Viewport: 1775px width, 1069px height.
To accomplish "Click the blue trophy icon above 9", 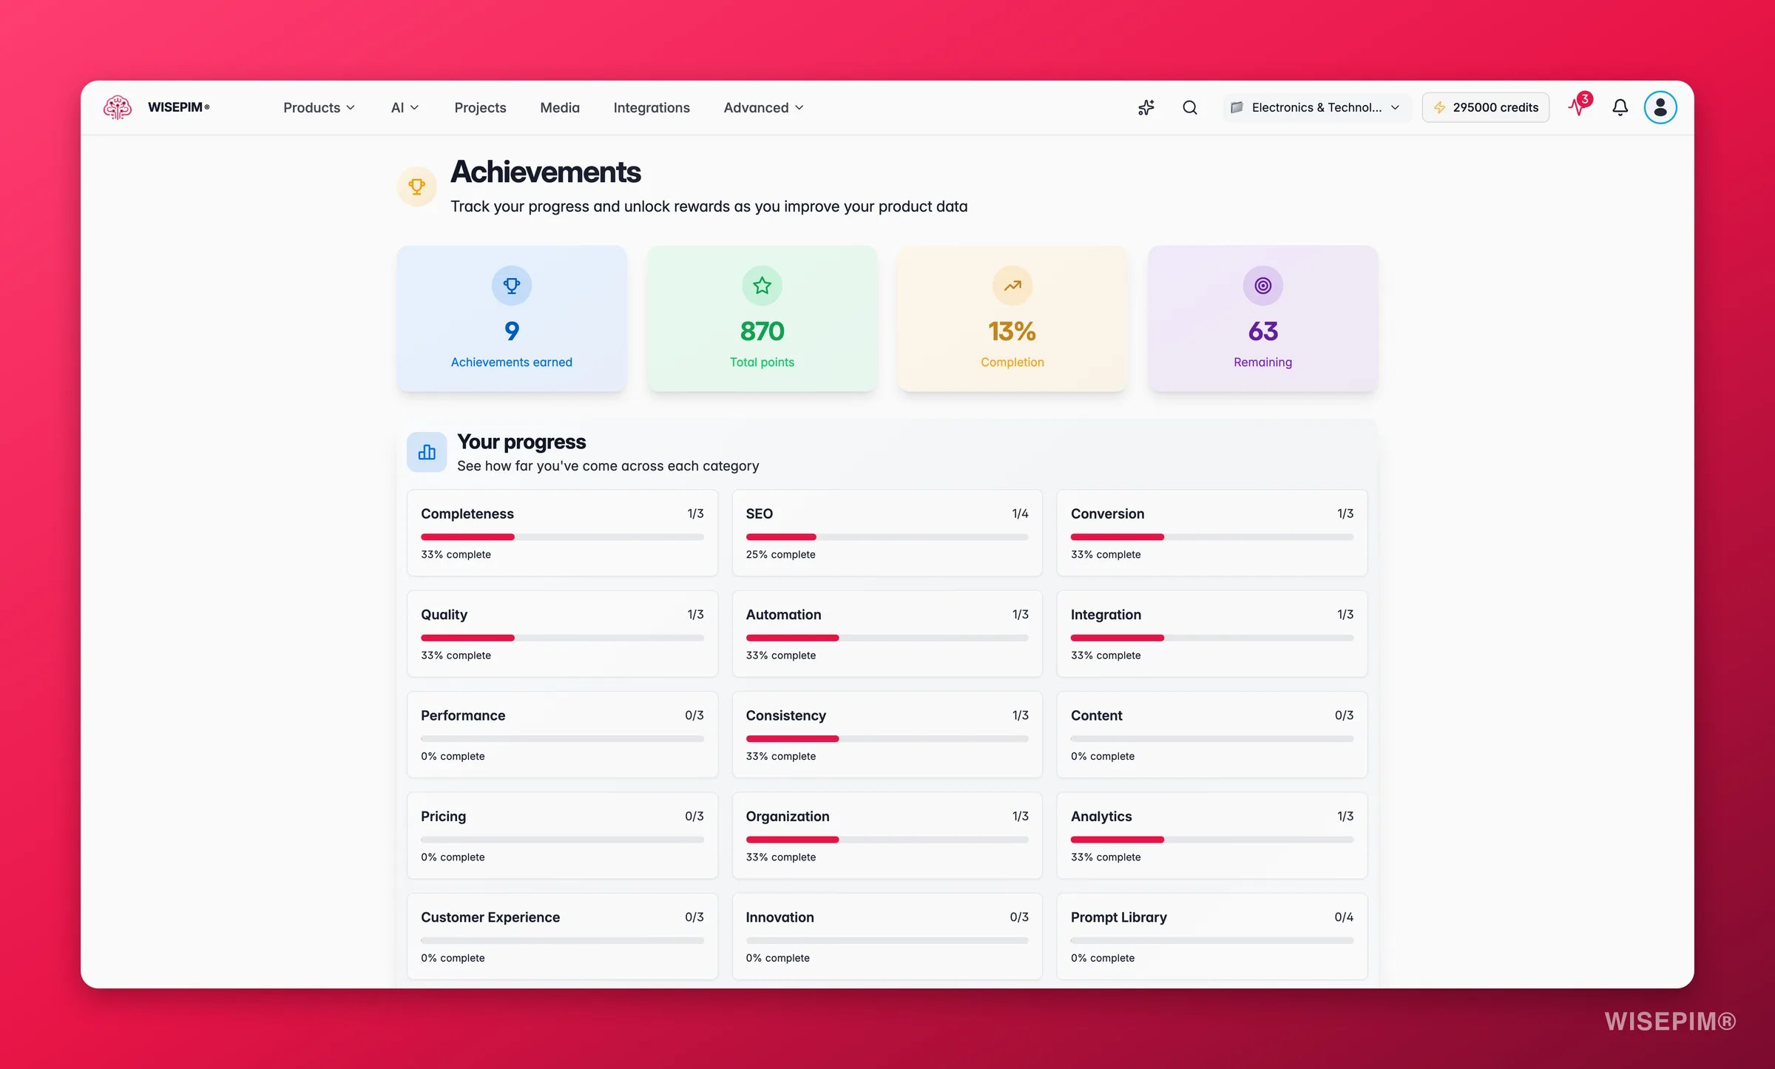I will coord(512,286).
